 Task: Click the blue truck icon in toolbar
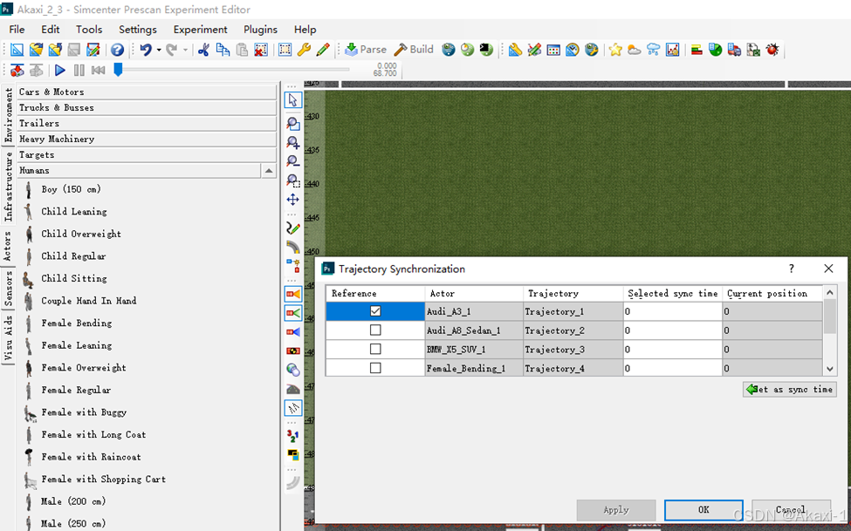tap(734, 50)
